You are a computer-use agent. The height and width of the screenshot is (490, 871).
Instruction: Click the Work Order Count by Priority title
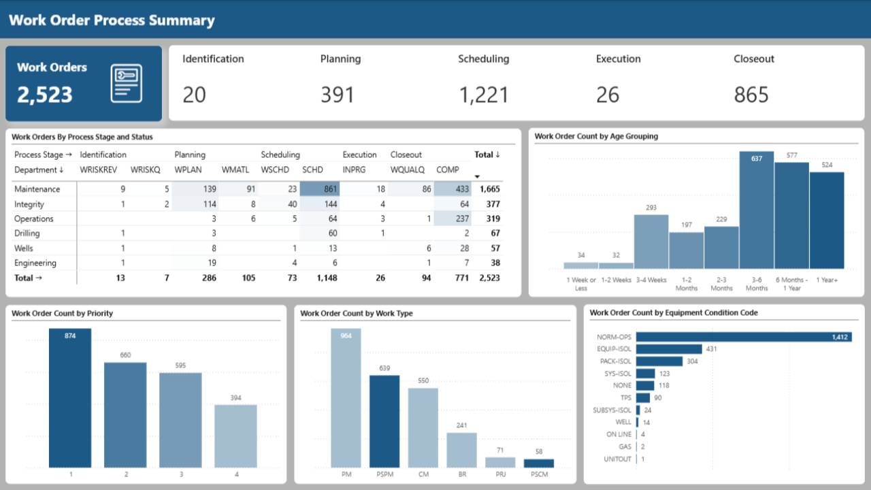(63, 314)
